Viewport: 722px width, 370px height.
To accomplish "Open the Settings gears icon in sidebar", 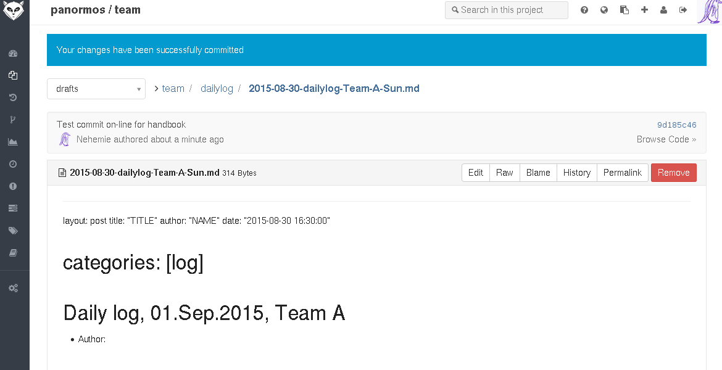I will 13,288.
